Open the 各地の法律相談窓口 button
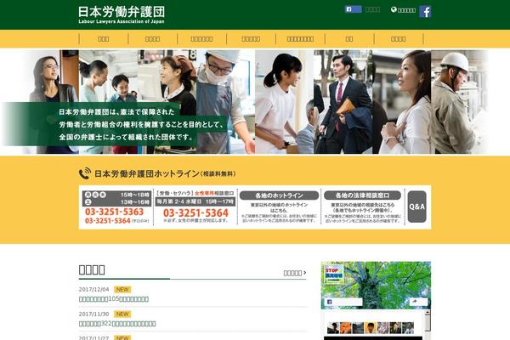The width and height of the screenshot is (510, 340). pos(362,195)
